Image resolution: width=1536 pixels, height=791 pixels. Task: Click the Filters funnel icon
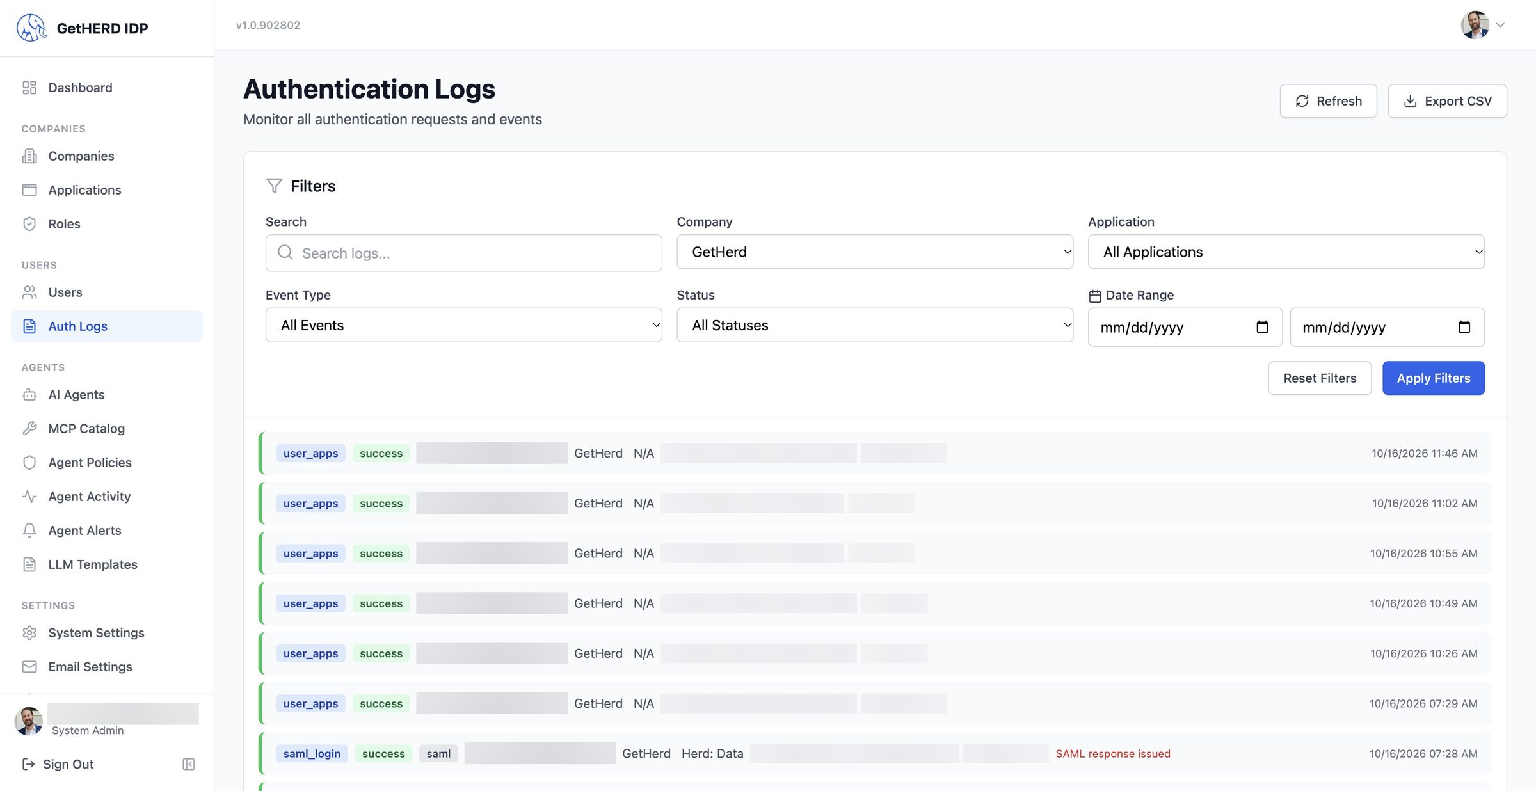pyautogui.click(x=275, y=186)
